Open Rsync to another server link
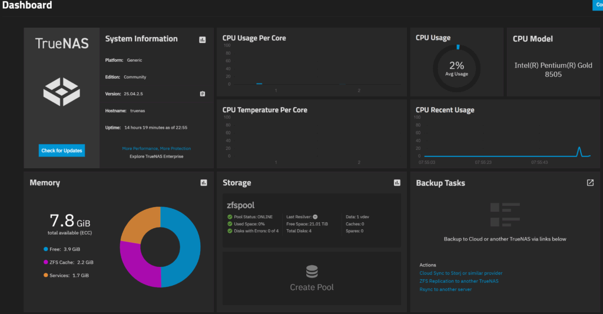This screenshot has height=314, width=603. [x=445, y=289]
